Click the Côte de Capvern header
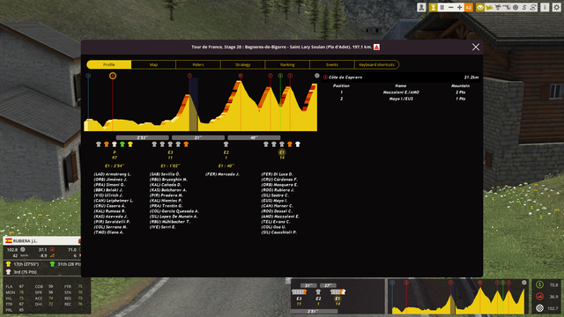Viewport: 564px width, 317px height. click(402, 77)
